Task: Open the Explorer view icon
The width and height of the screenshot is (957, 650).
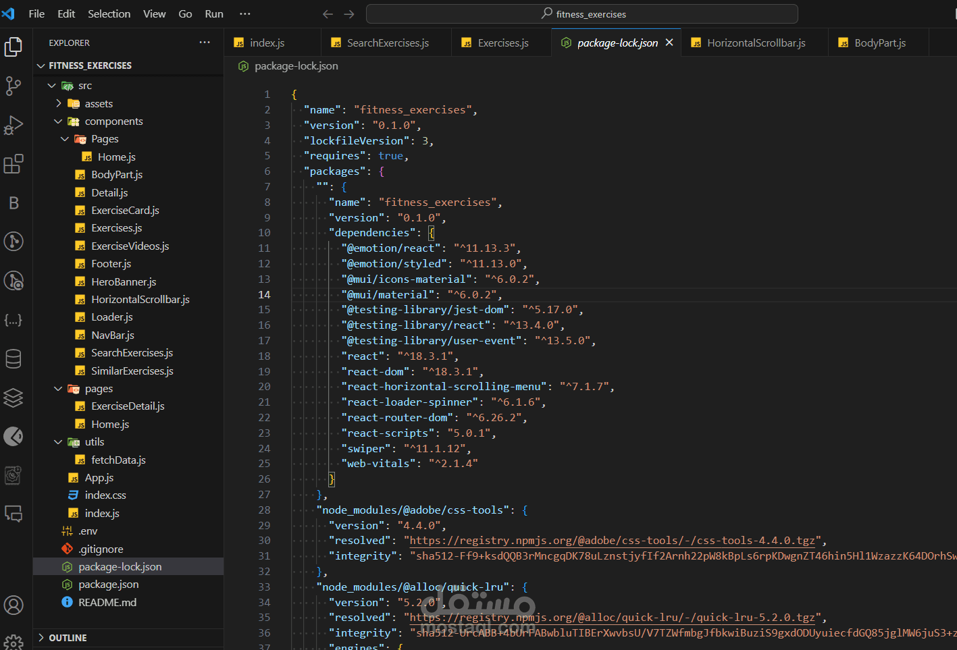Action: [14, 47]
